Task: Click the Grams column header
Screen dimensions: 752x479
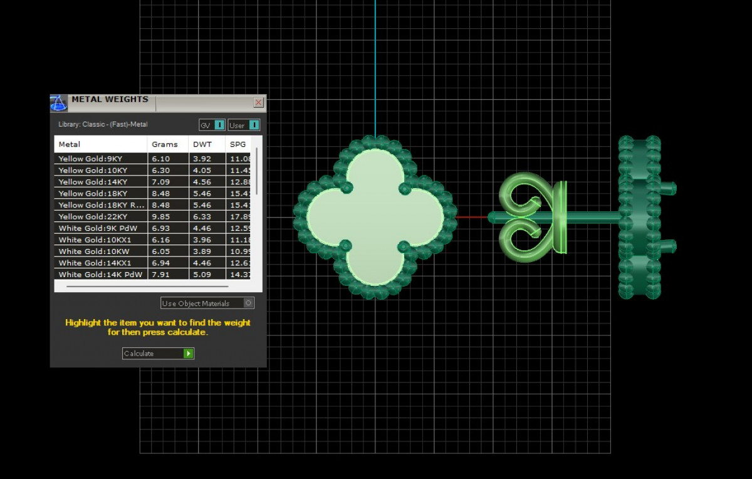Action: coord(167,144)
